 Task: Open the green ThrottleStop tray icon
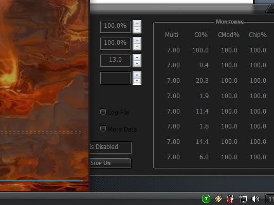tap(206, 199)
